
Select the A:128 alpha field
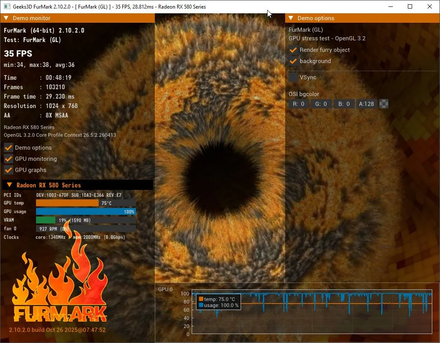(367, 104)
